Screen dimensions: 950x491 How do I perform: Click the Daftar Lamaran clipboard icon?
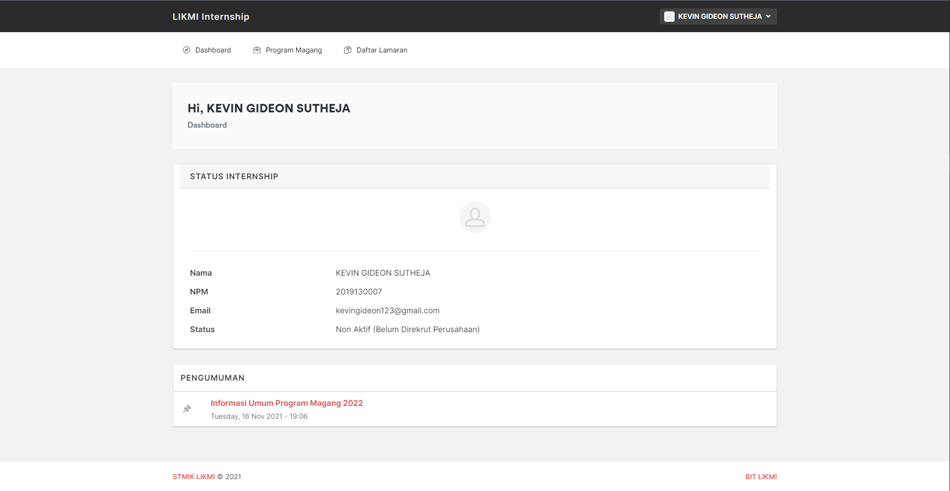tap(348, 50)
